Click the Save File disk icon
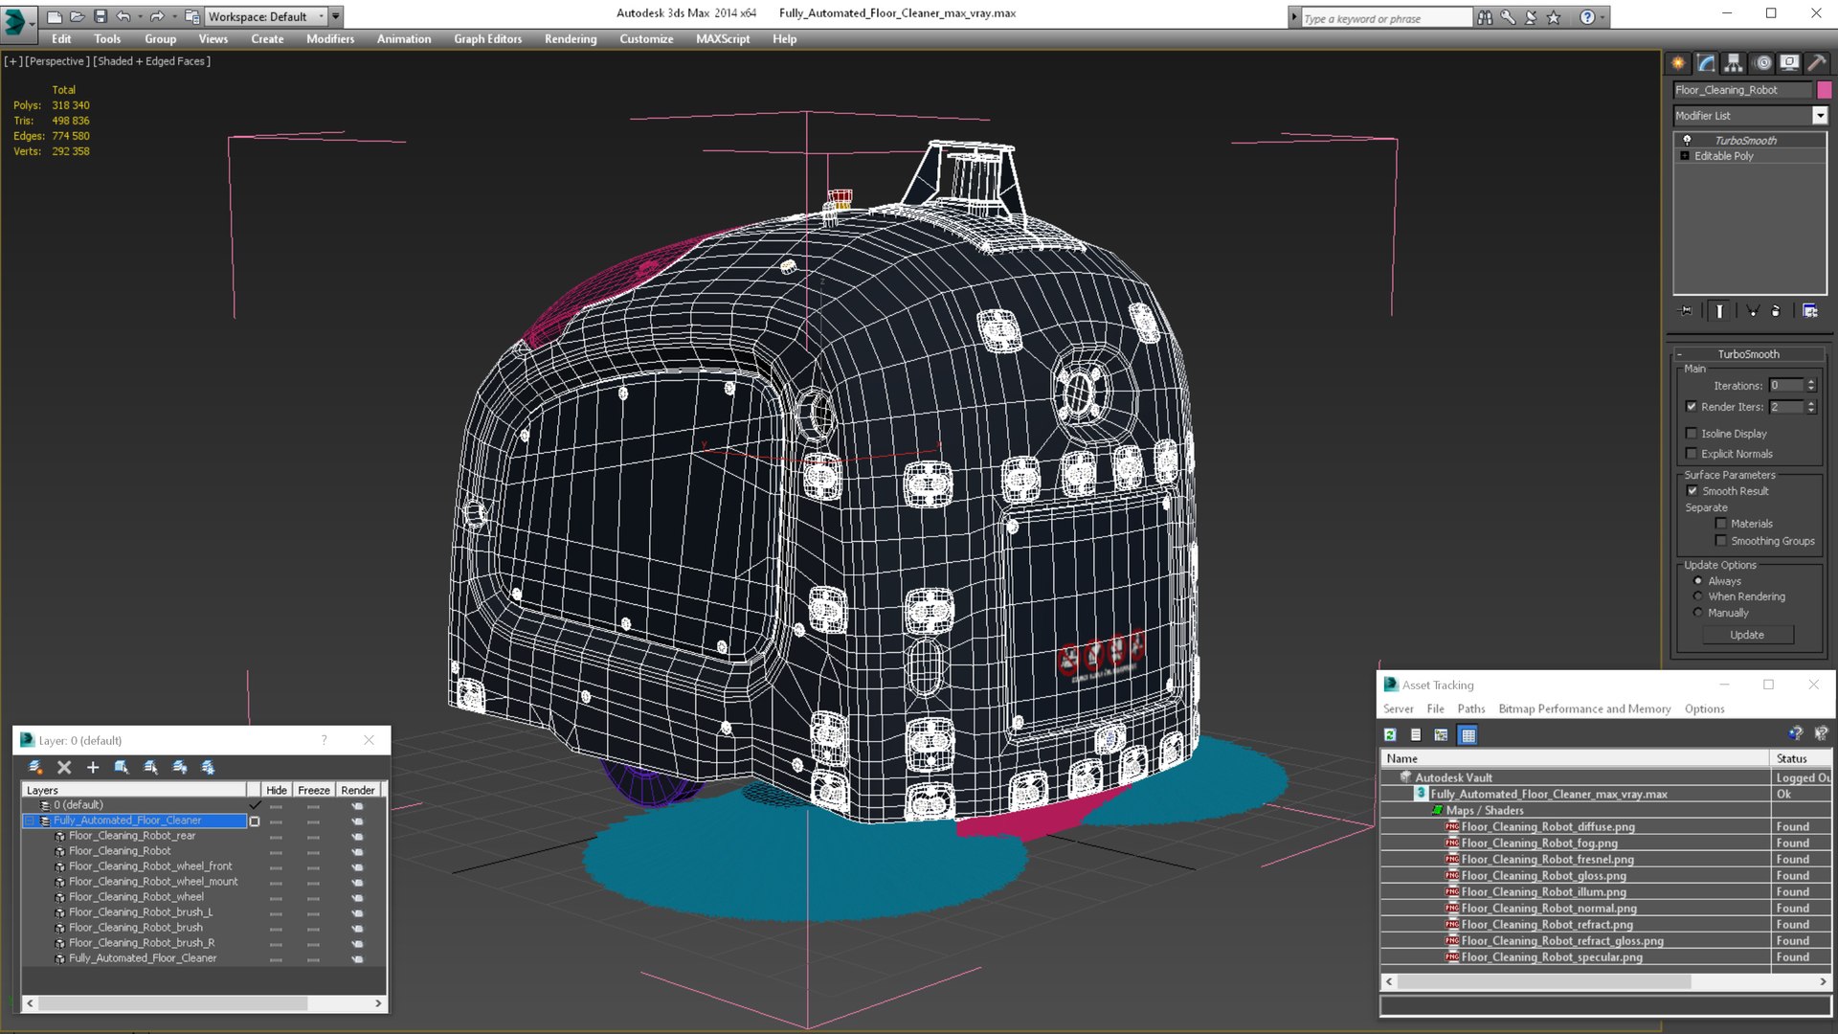The width and height of the screenshot is (1838, 1034). tap(101, 16)
